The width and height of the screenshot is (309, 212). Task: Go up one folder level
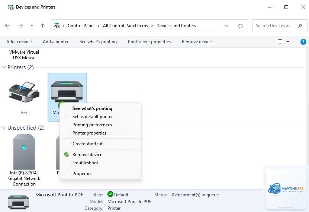point(42,26)
